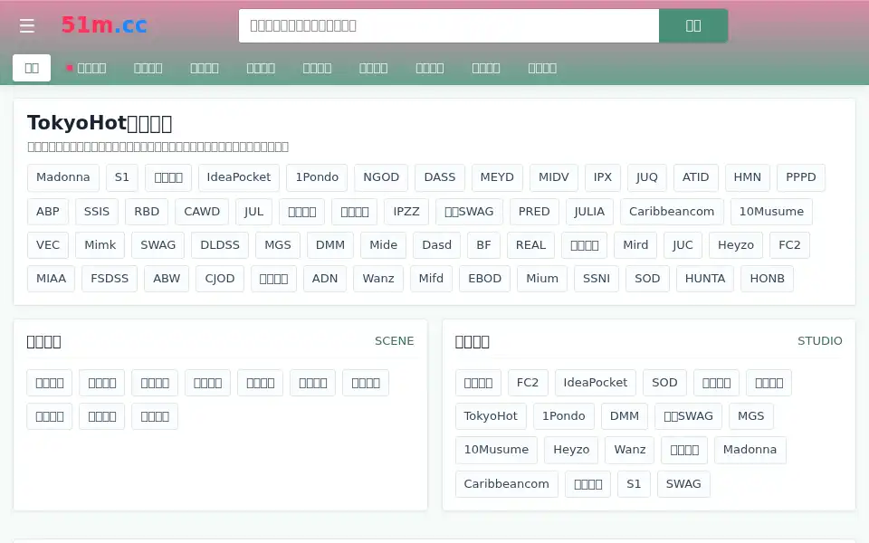Select the BF tag

point(483,245)
